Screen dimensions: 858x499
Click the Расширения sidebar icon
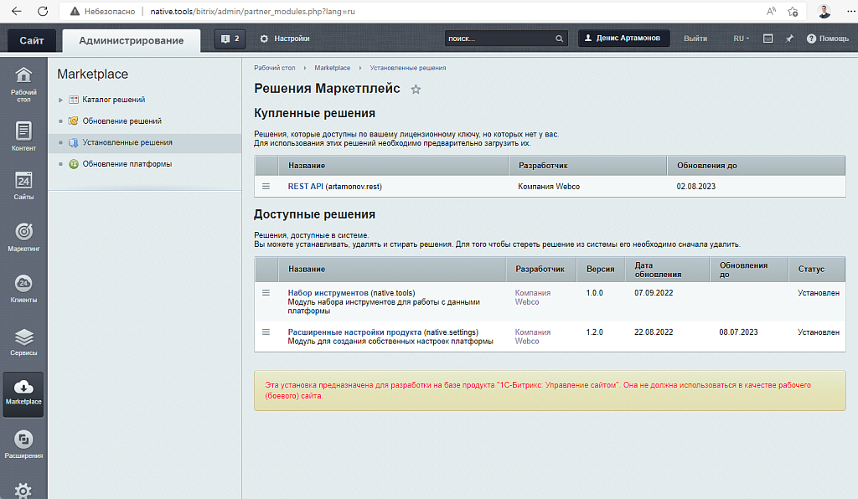coord(23,443)
